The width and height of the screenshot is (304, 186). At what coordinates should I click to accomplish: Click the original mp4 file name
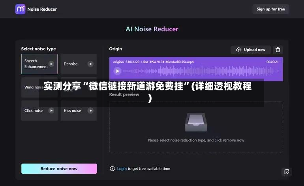153,62
